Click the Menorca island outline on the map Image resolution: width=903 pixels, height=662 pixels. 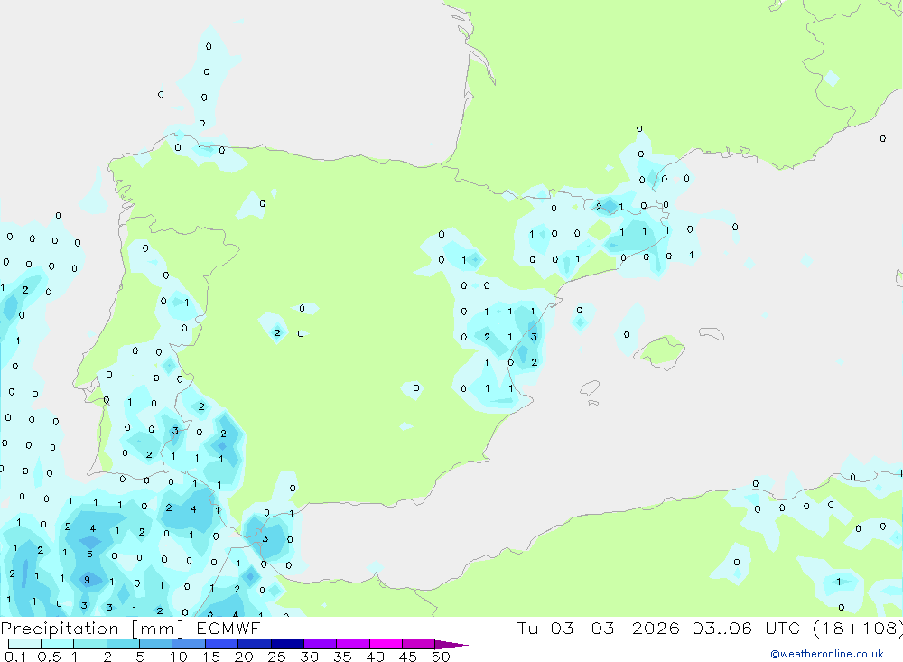[712, 333]
